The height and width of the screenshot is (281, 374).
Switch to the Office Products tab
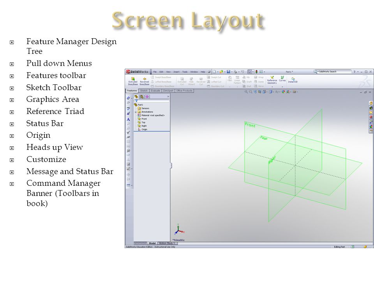(184, 91)
